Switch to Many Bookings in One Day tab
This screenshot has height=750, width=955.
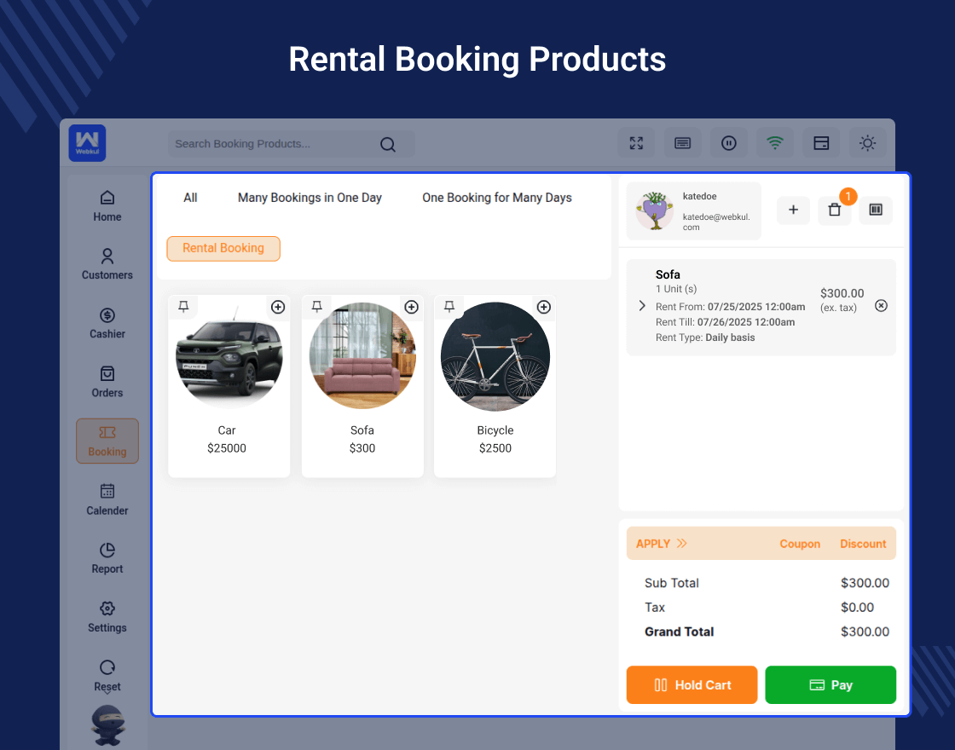click(310, 198)
